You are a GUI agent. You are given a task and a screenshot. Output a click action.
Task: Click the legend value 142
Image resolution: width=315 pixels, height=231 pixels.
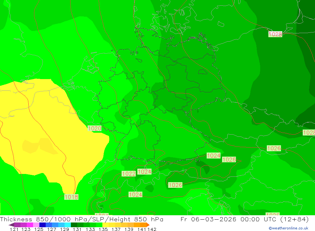point(152,229)
